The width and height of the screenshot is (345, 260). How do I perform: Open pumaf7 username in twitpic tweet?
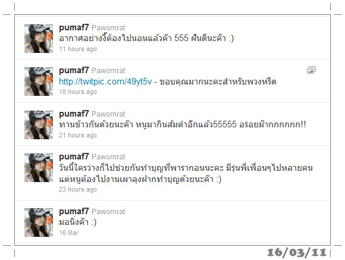tap(74, 71)
